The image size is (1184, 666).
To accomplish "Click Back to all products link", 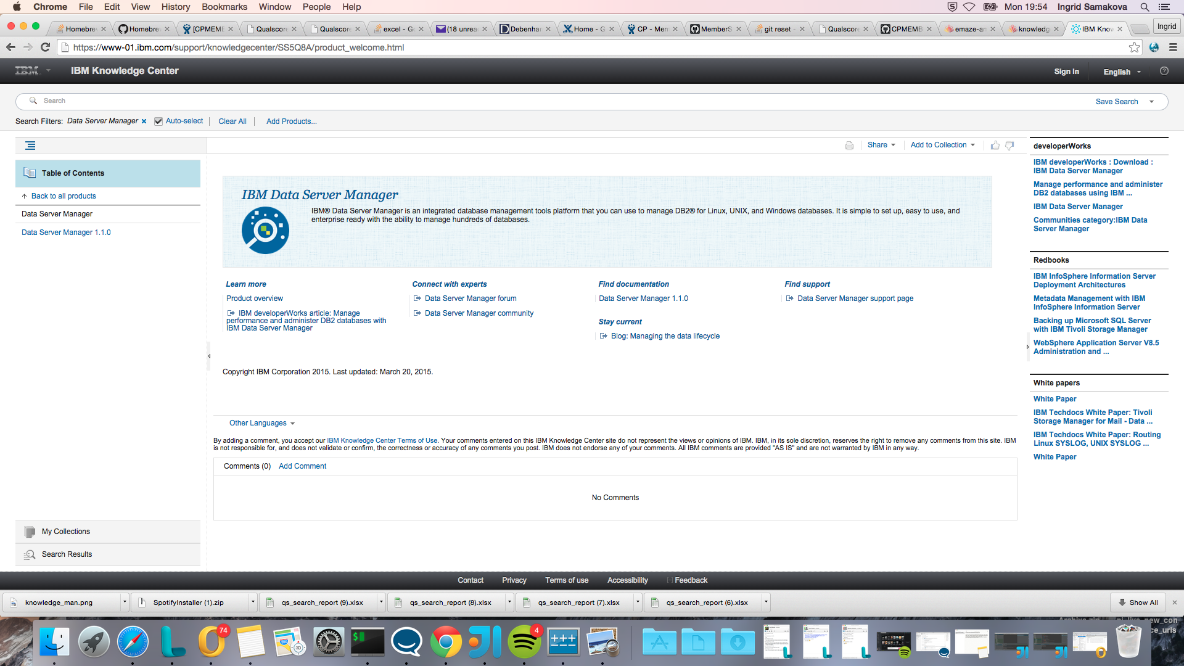I will click(64, 196).
